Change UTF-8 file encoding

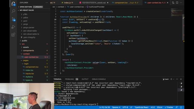pyautogui.click(x=125, y=107)
